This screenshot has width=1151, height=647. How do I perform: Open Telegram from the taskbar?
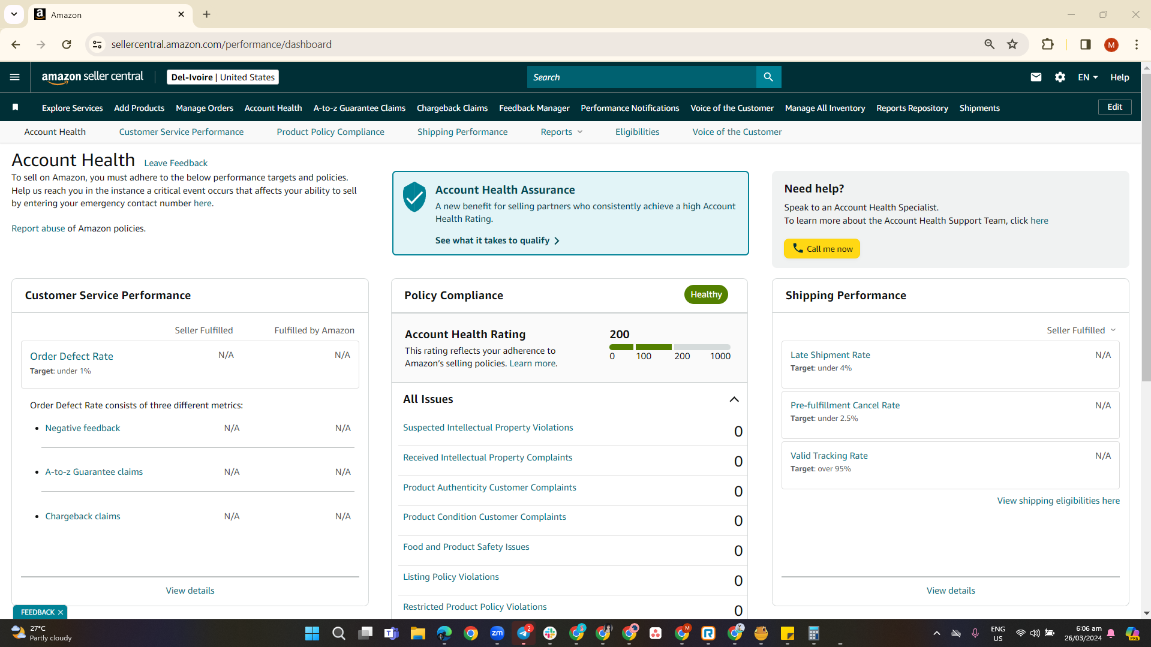tap(524, 633)
